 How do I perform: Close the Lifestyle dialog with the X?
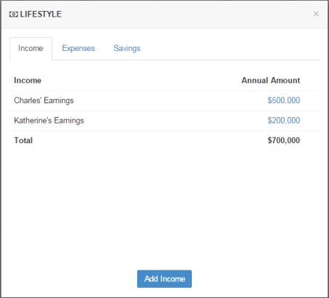click(316, 14)
